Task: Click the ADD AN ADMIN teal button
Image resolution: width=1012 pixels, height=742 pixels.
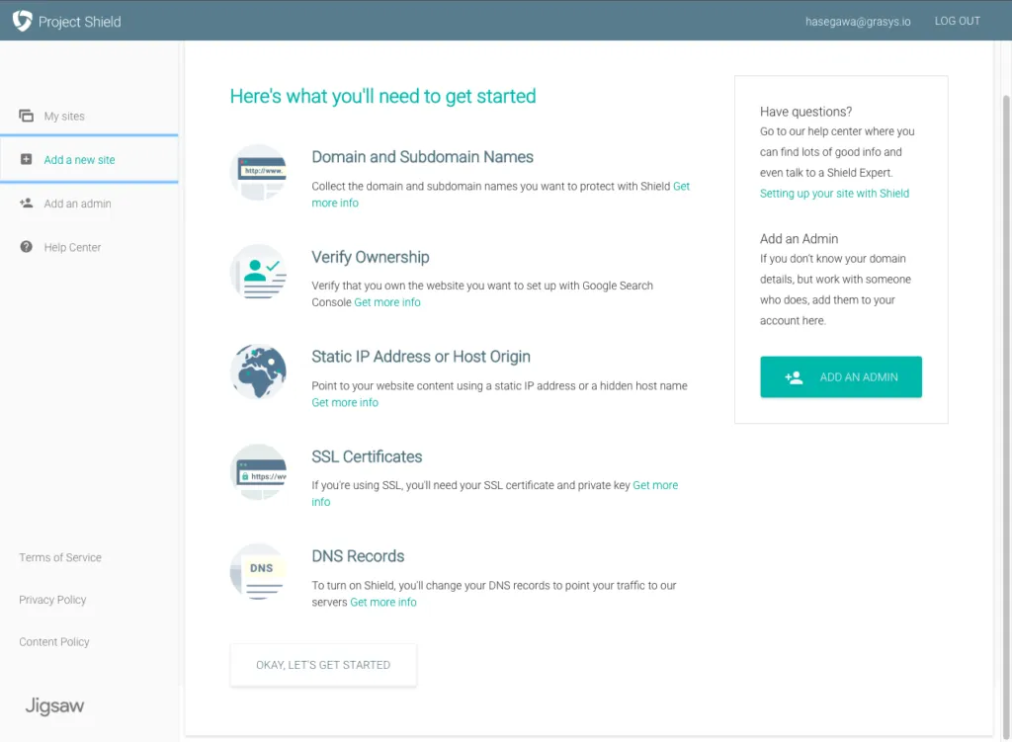Action: click(x=840, y=376)
